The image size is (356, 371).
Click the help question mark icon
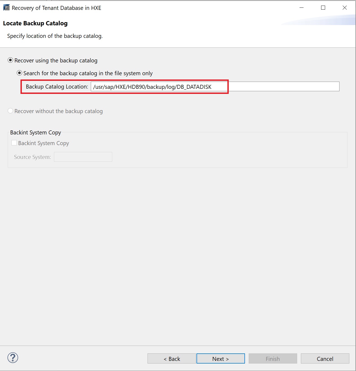(x=13, y=358)
